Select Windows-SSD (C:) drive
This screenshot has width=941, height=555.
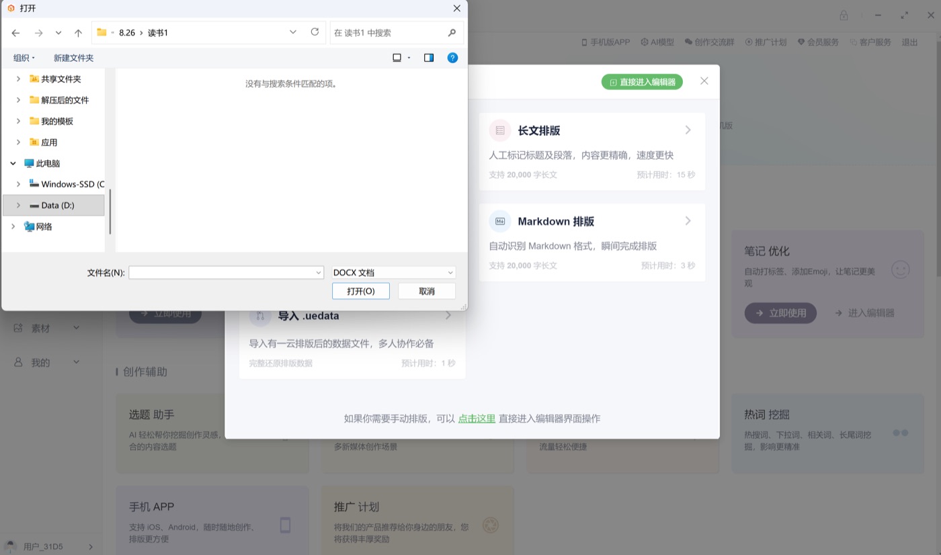click(67, 184)
